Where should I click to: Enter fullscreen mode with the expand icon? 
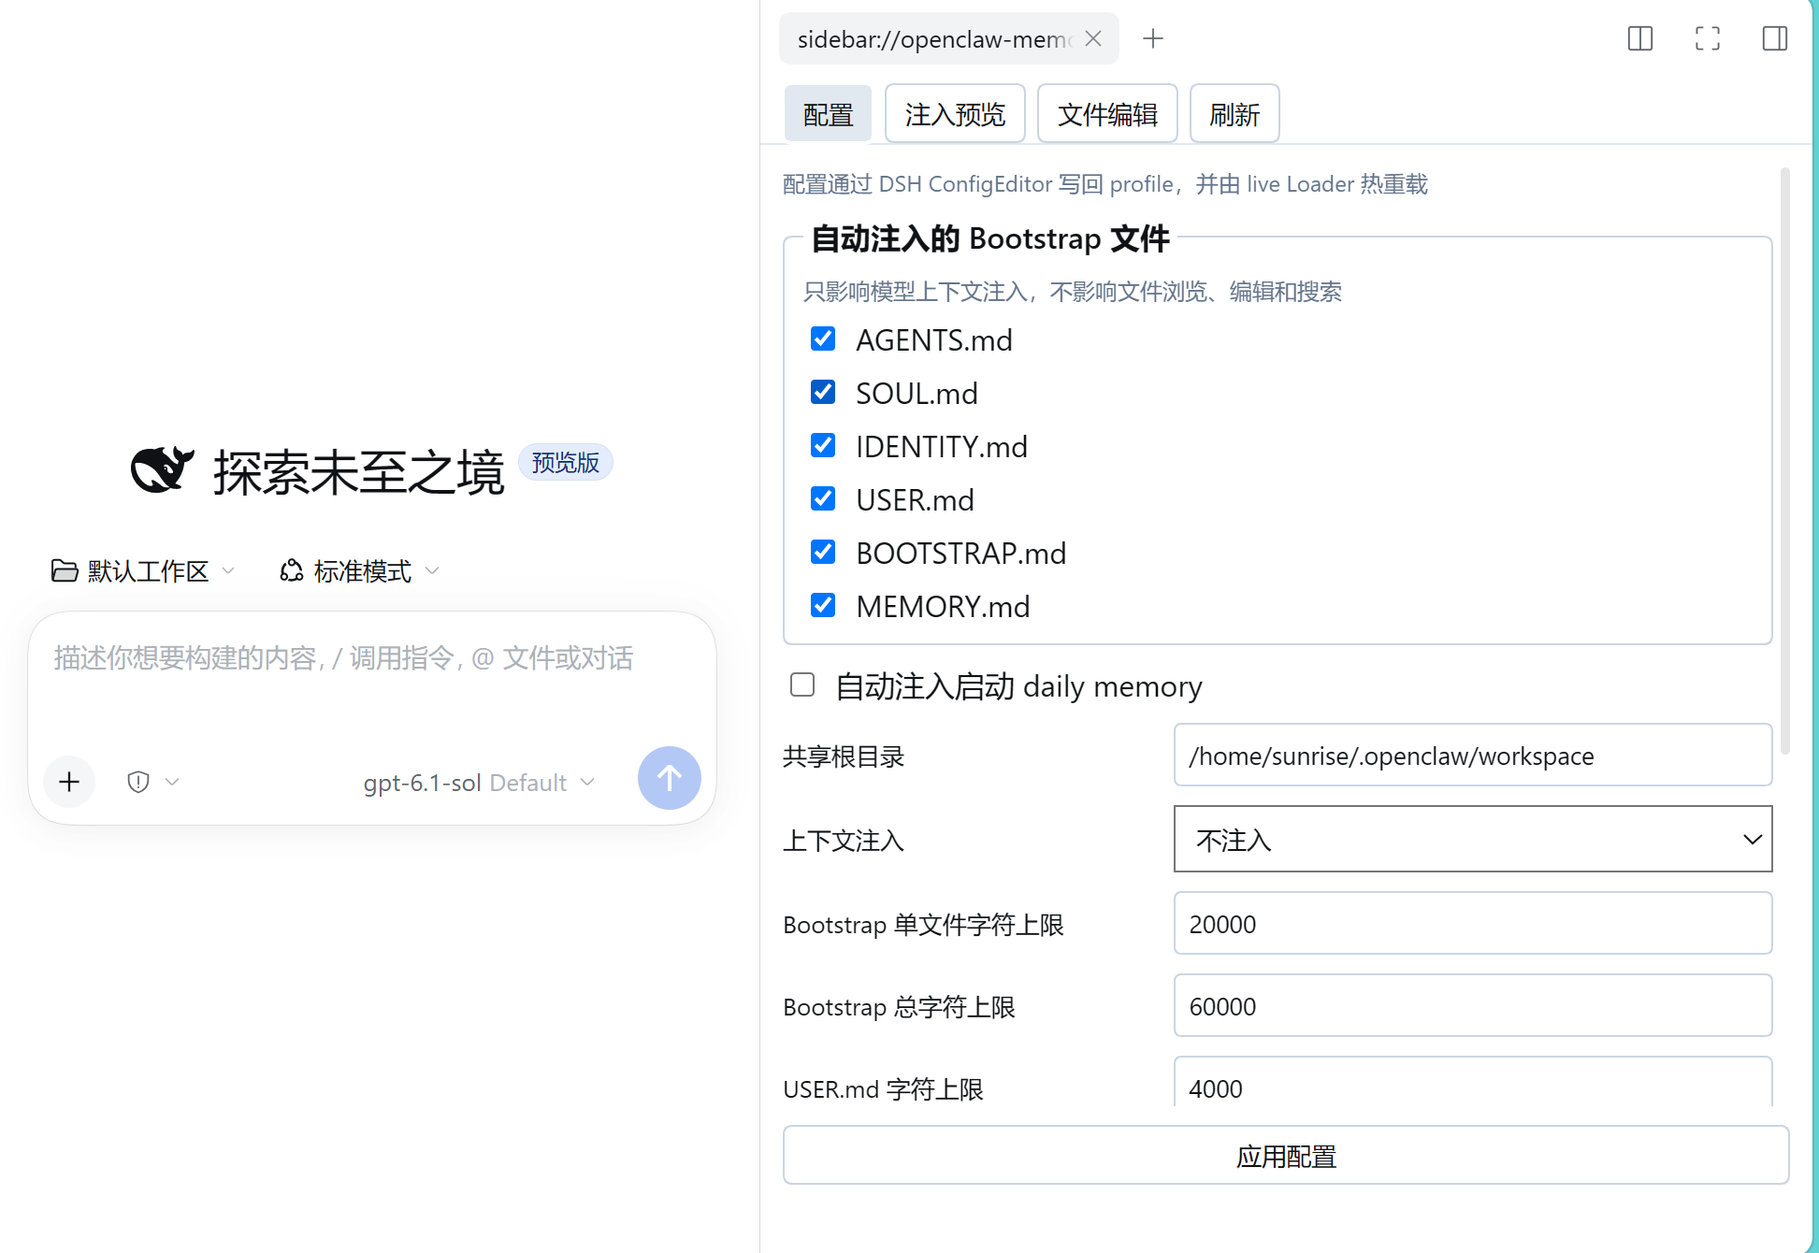point(1708,38)
